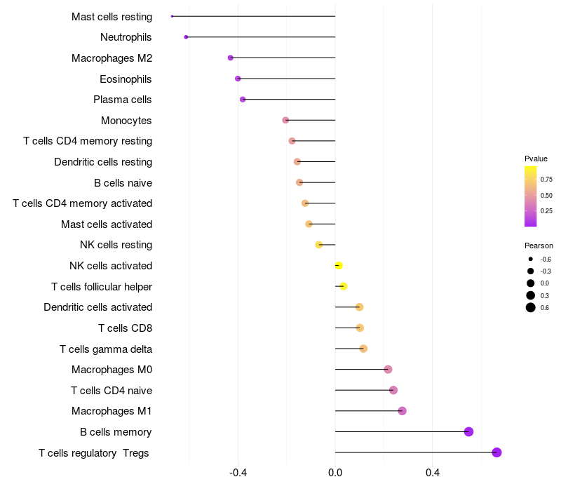
Task: Click the Eosinophils data point
Action: (238, 79)
